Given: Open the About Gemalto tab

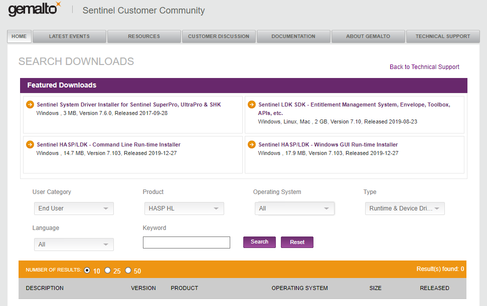Looking at the screenshot, I should [368, 36].
